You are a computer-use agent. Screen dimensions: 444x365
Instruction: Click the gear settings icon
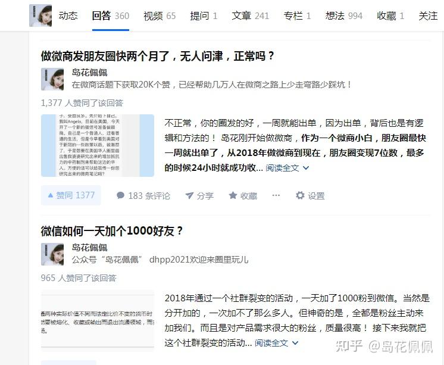coord(300,195)
